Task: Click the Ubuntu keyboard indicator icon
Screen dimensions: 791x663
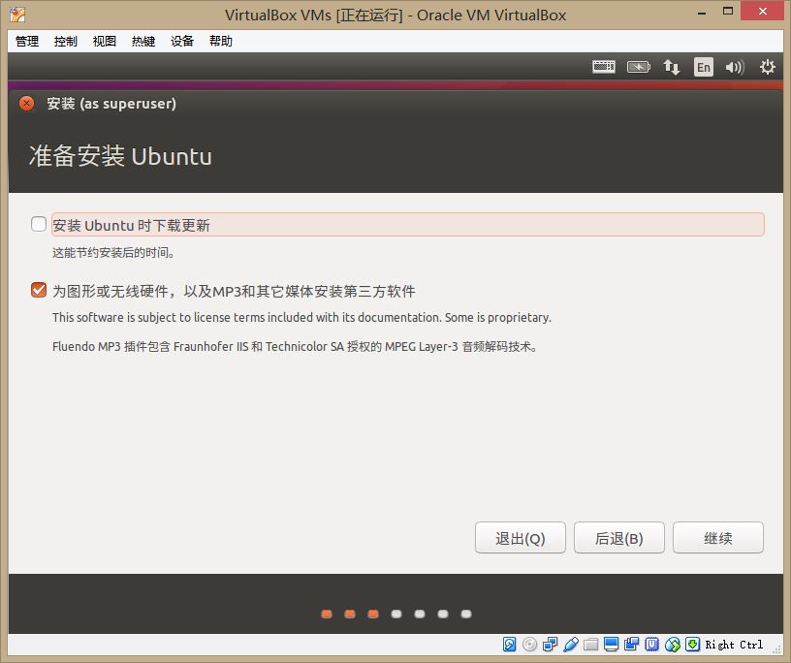Action: click(x=604, y=67)
